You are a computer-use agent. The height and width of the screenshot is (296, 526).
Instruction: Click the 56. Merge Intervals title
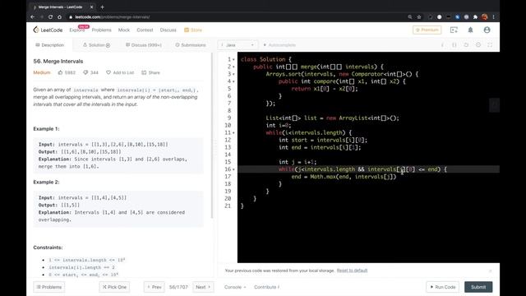(x=58, y=61)
